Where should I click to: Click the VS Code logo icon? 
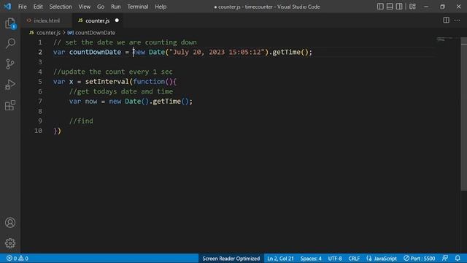click(7, 7)
